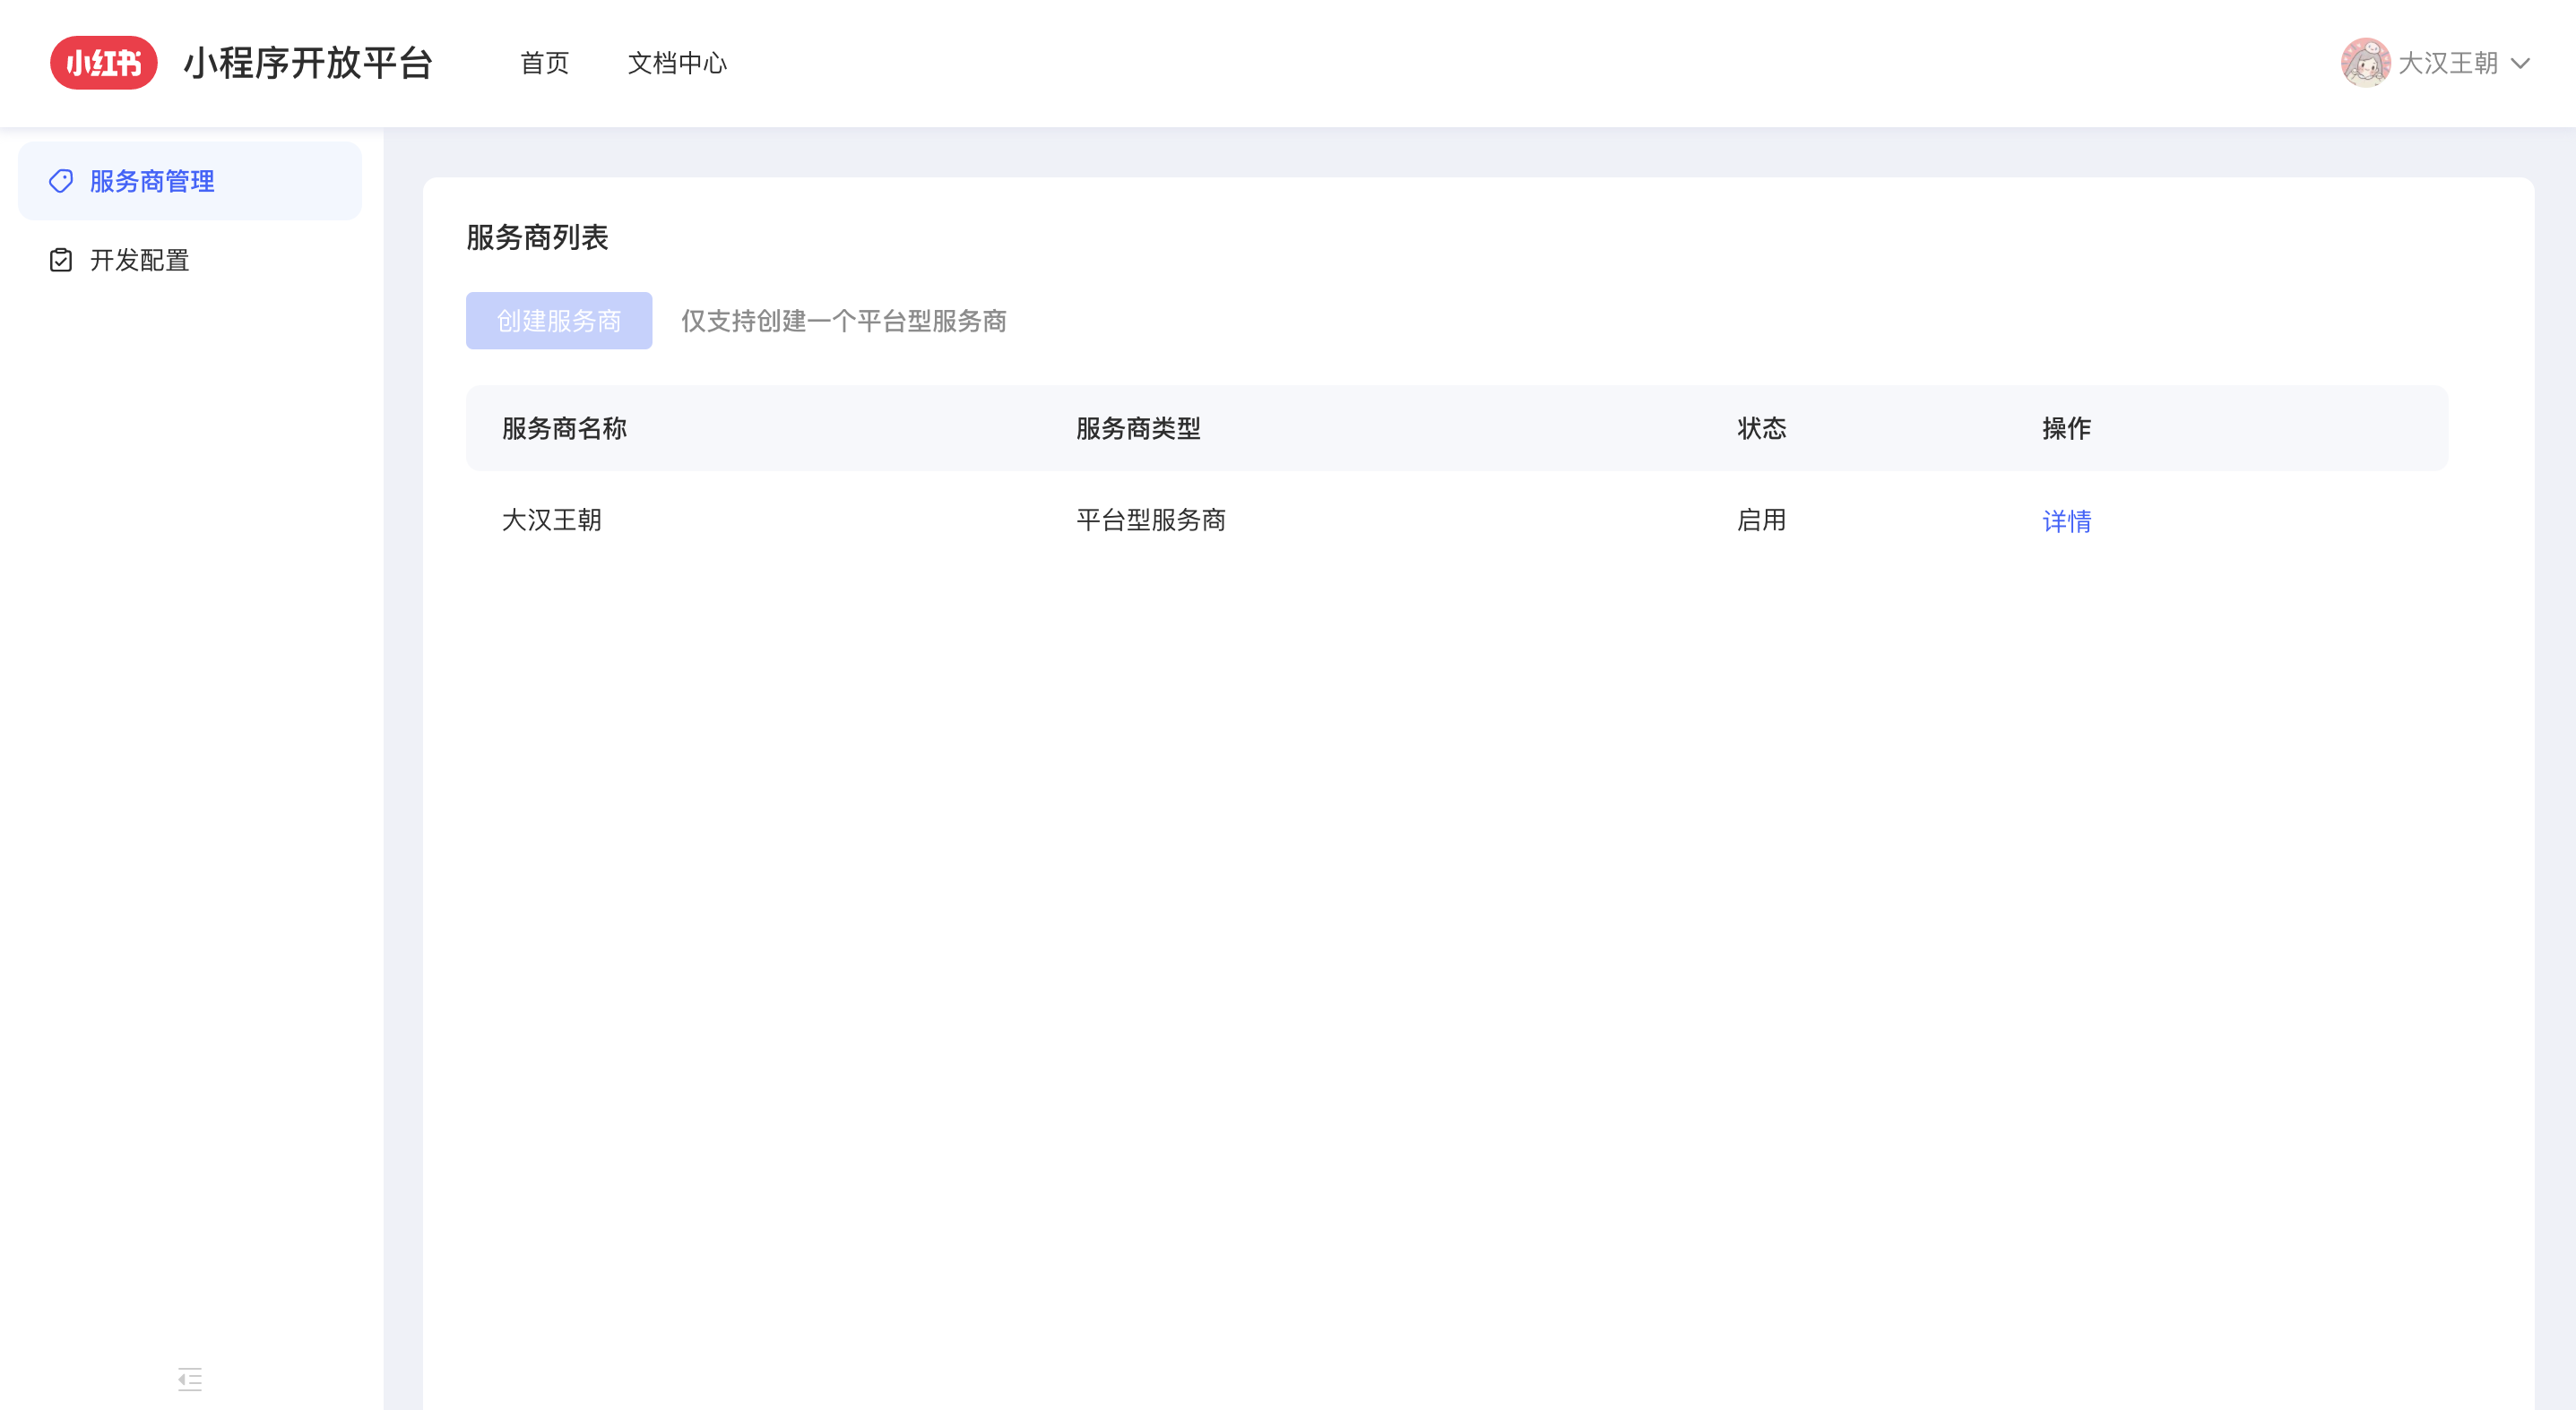Select 服务商管理 in the sidebar
2576x1410 pixels.
tap(190, 181)
